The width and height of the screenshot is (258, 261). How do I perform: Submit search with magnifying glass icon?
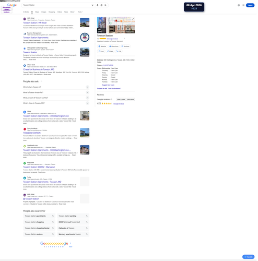(105, 5)
